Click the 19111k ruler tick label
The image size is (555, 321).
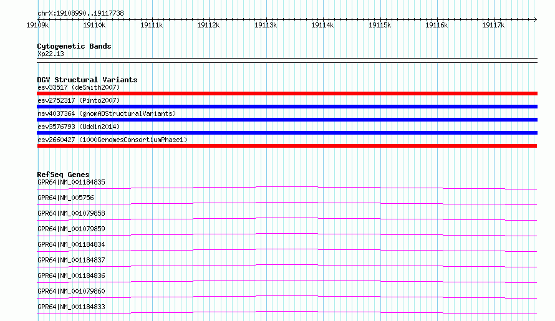tap(152, 25)
